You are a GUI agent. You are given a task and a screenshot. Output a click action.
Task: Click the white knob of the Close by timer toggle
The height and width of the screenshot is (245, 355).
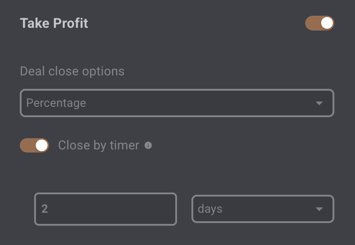[x=42, y=145]
